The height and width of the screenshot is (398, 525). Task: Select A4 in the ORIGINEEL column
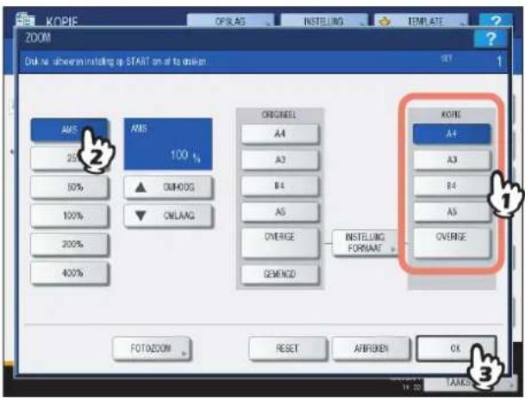tap(279, 134)
